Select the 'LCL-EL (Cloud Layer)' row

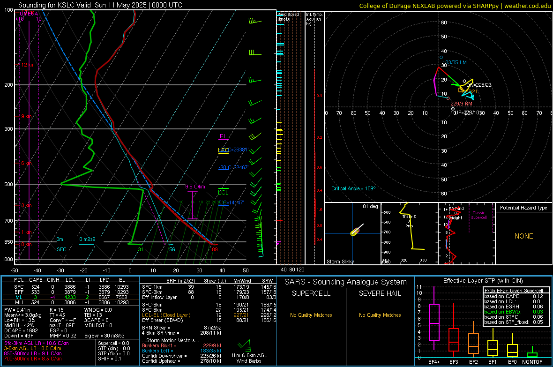tap(209, 315)
